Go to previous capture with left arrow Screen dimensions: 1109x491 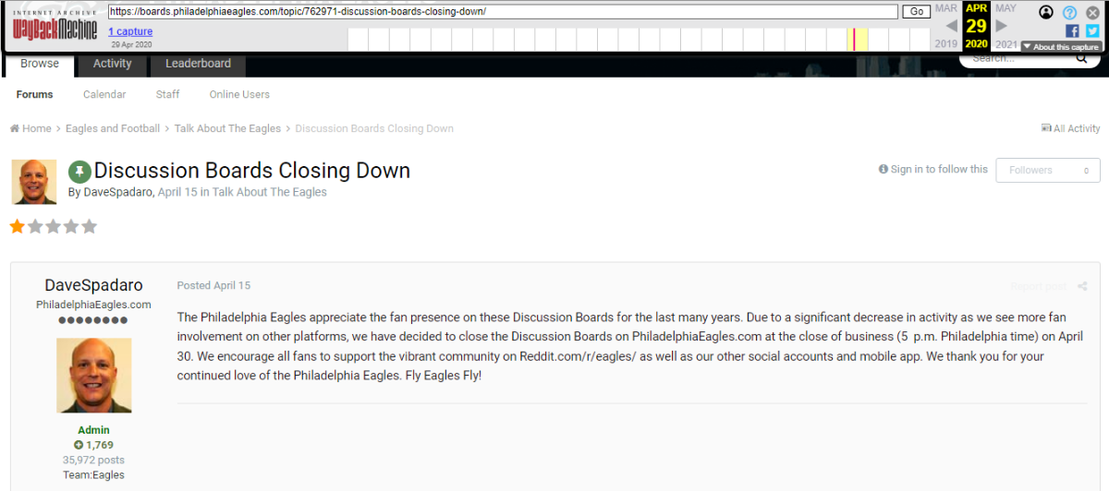pyautogui.click(x=951, y=26)
